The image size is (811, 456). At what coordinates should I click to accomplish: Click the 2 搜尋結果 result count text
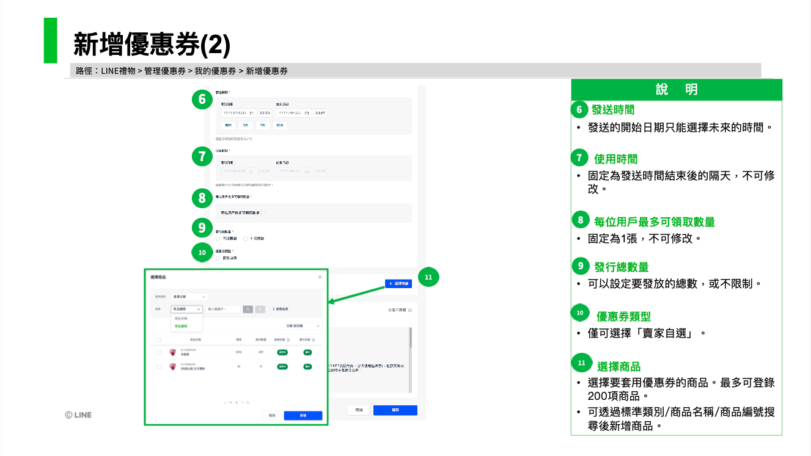(281, 309)
